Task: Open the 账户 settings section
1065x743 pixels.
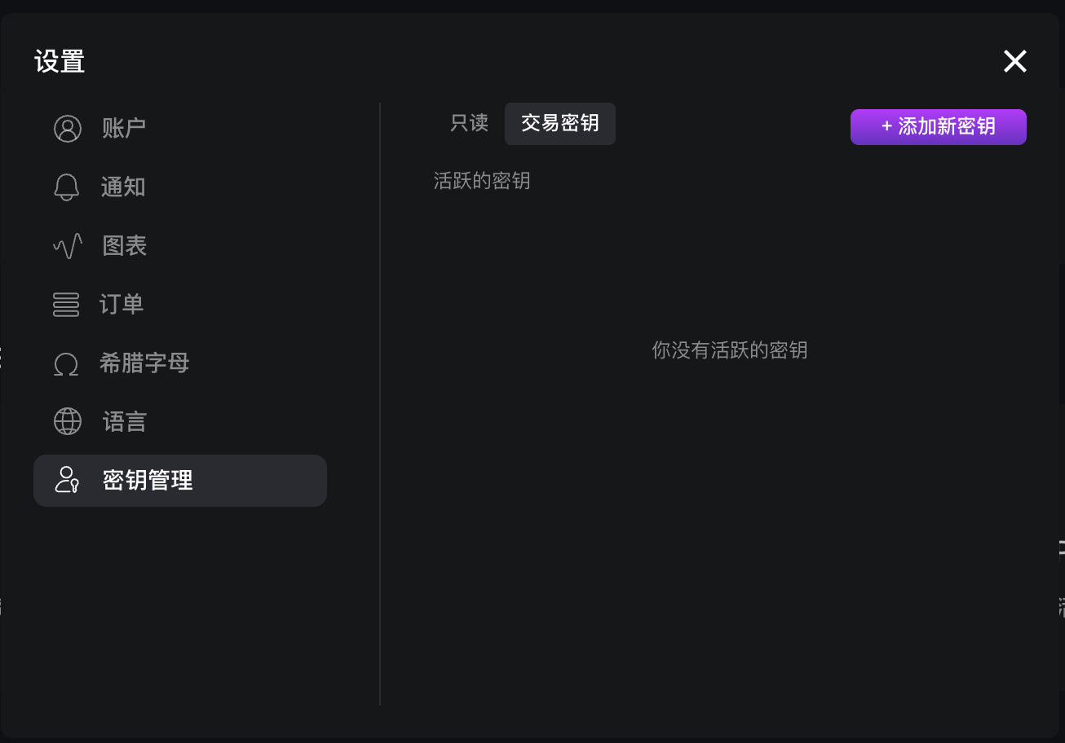Action: click(124, 129)
